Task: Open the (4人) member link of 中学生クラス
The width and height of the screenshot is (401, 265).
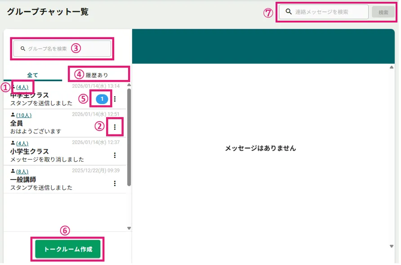Action: click(22, 87)
